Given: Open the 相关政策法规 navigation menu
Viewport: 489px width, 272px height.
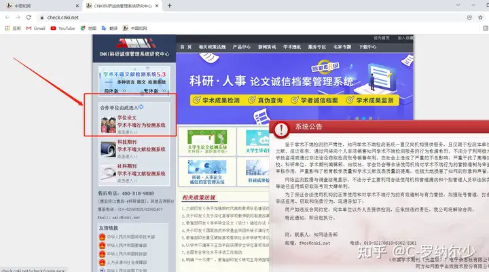Looking at the screenshot, I should tap(212, 47).
